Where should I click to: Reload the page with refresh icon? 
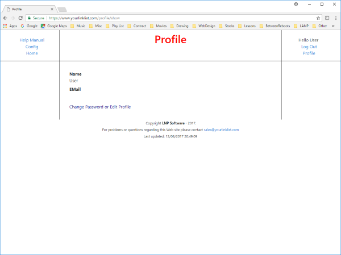(21, 18)
